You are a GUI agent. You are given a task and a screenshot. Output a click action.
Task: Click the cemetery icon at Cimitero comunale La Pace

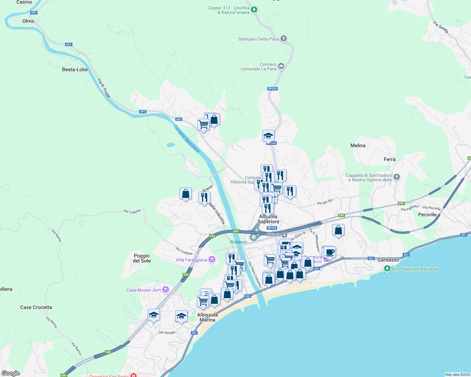tap(281, 66)
